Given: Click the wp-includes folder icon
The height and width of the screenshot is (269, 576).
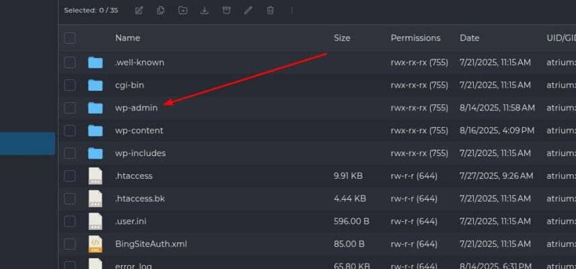Looking at the screenshot, I should click(95, 153).
